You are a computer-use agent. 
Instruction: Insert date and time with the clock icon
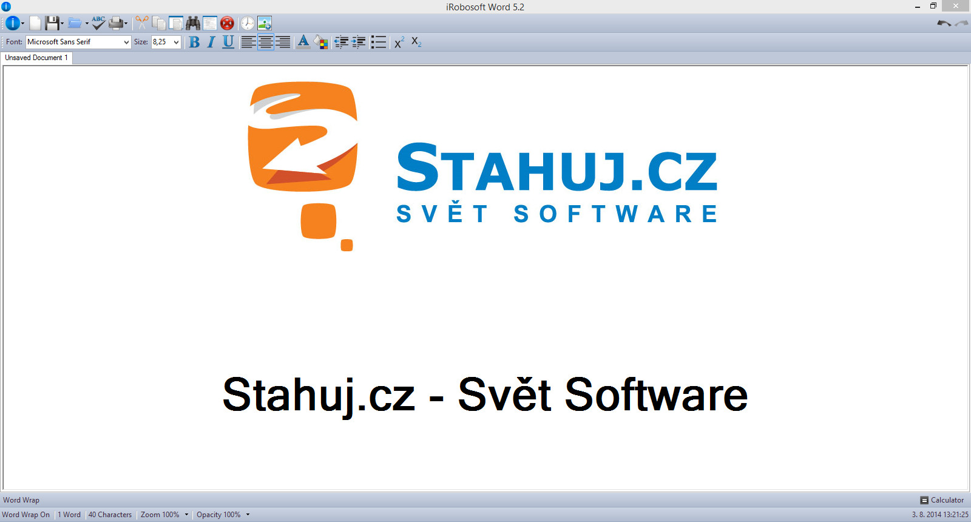tap(248, 23)
